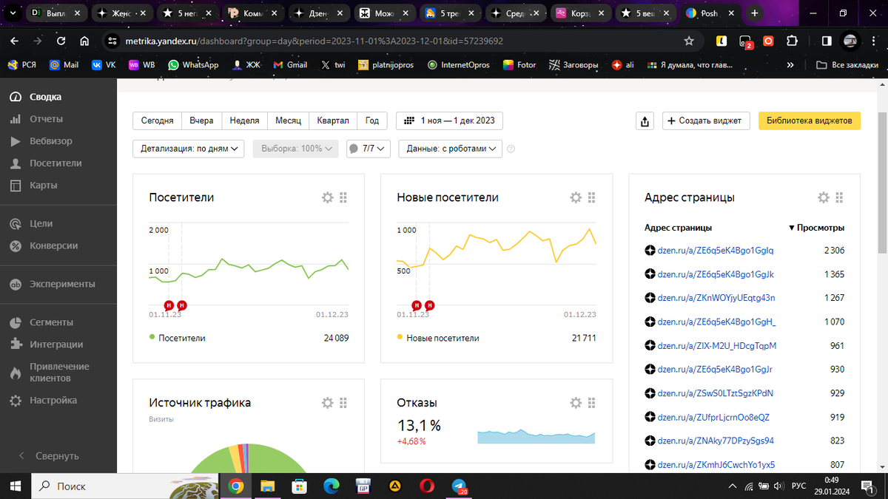Click the Сегменты sidebar icon

[x=15, y=323]
